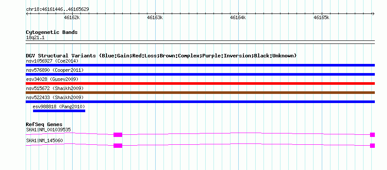This screenshot has height=170, width=387.
Task: Click the esv988818 (Pang2010) label
Action: pos(59,107)
